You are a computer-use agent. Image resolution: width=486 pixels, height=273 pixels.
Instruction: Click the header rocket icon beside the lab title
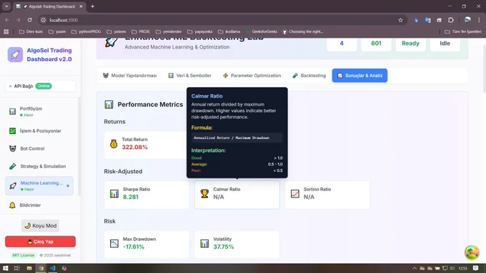point(111,42)
